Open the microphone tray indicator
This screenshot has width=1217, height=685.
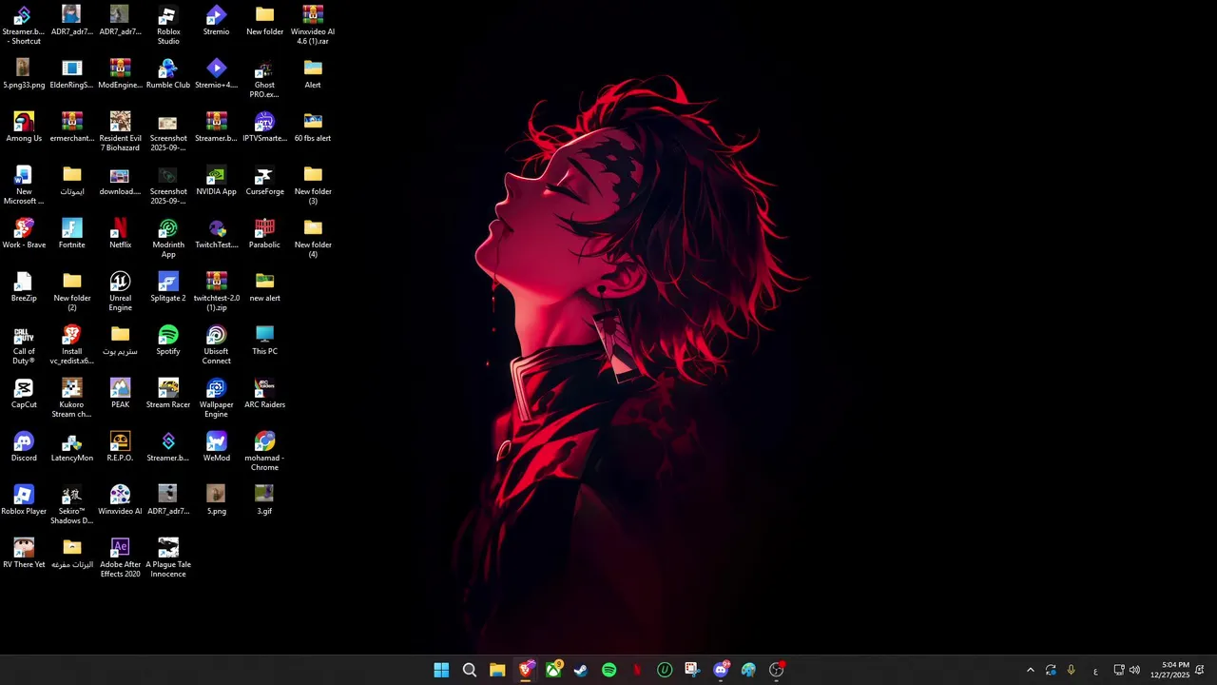click(1071, 670)
